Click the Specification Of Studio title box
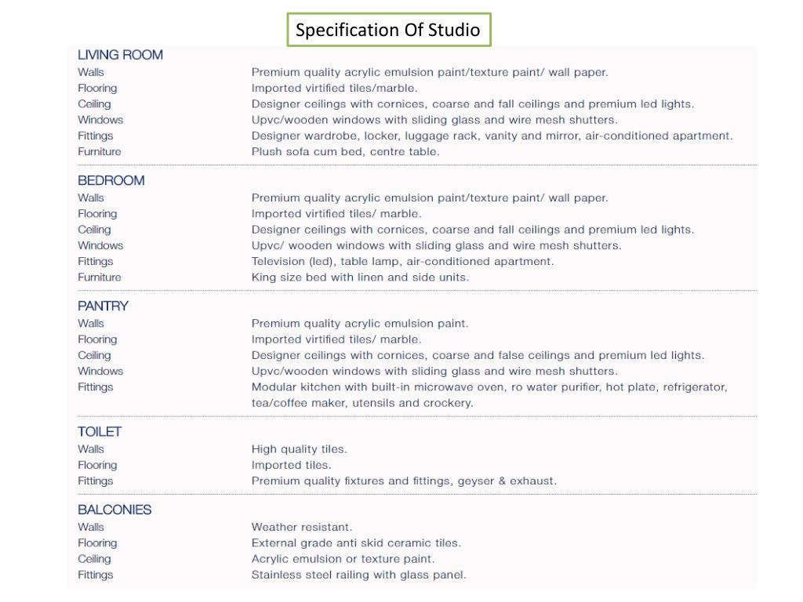The height and width of the screenshot is (602, 803). [x=389, y=30]
